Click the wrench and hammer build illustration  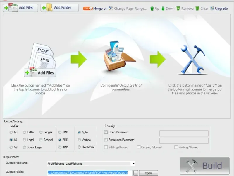193,60
